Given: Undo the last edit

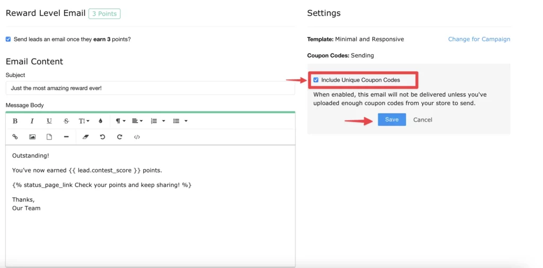Looking at the screenshot, I should click(102, 137).
